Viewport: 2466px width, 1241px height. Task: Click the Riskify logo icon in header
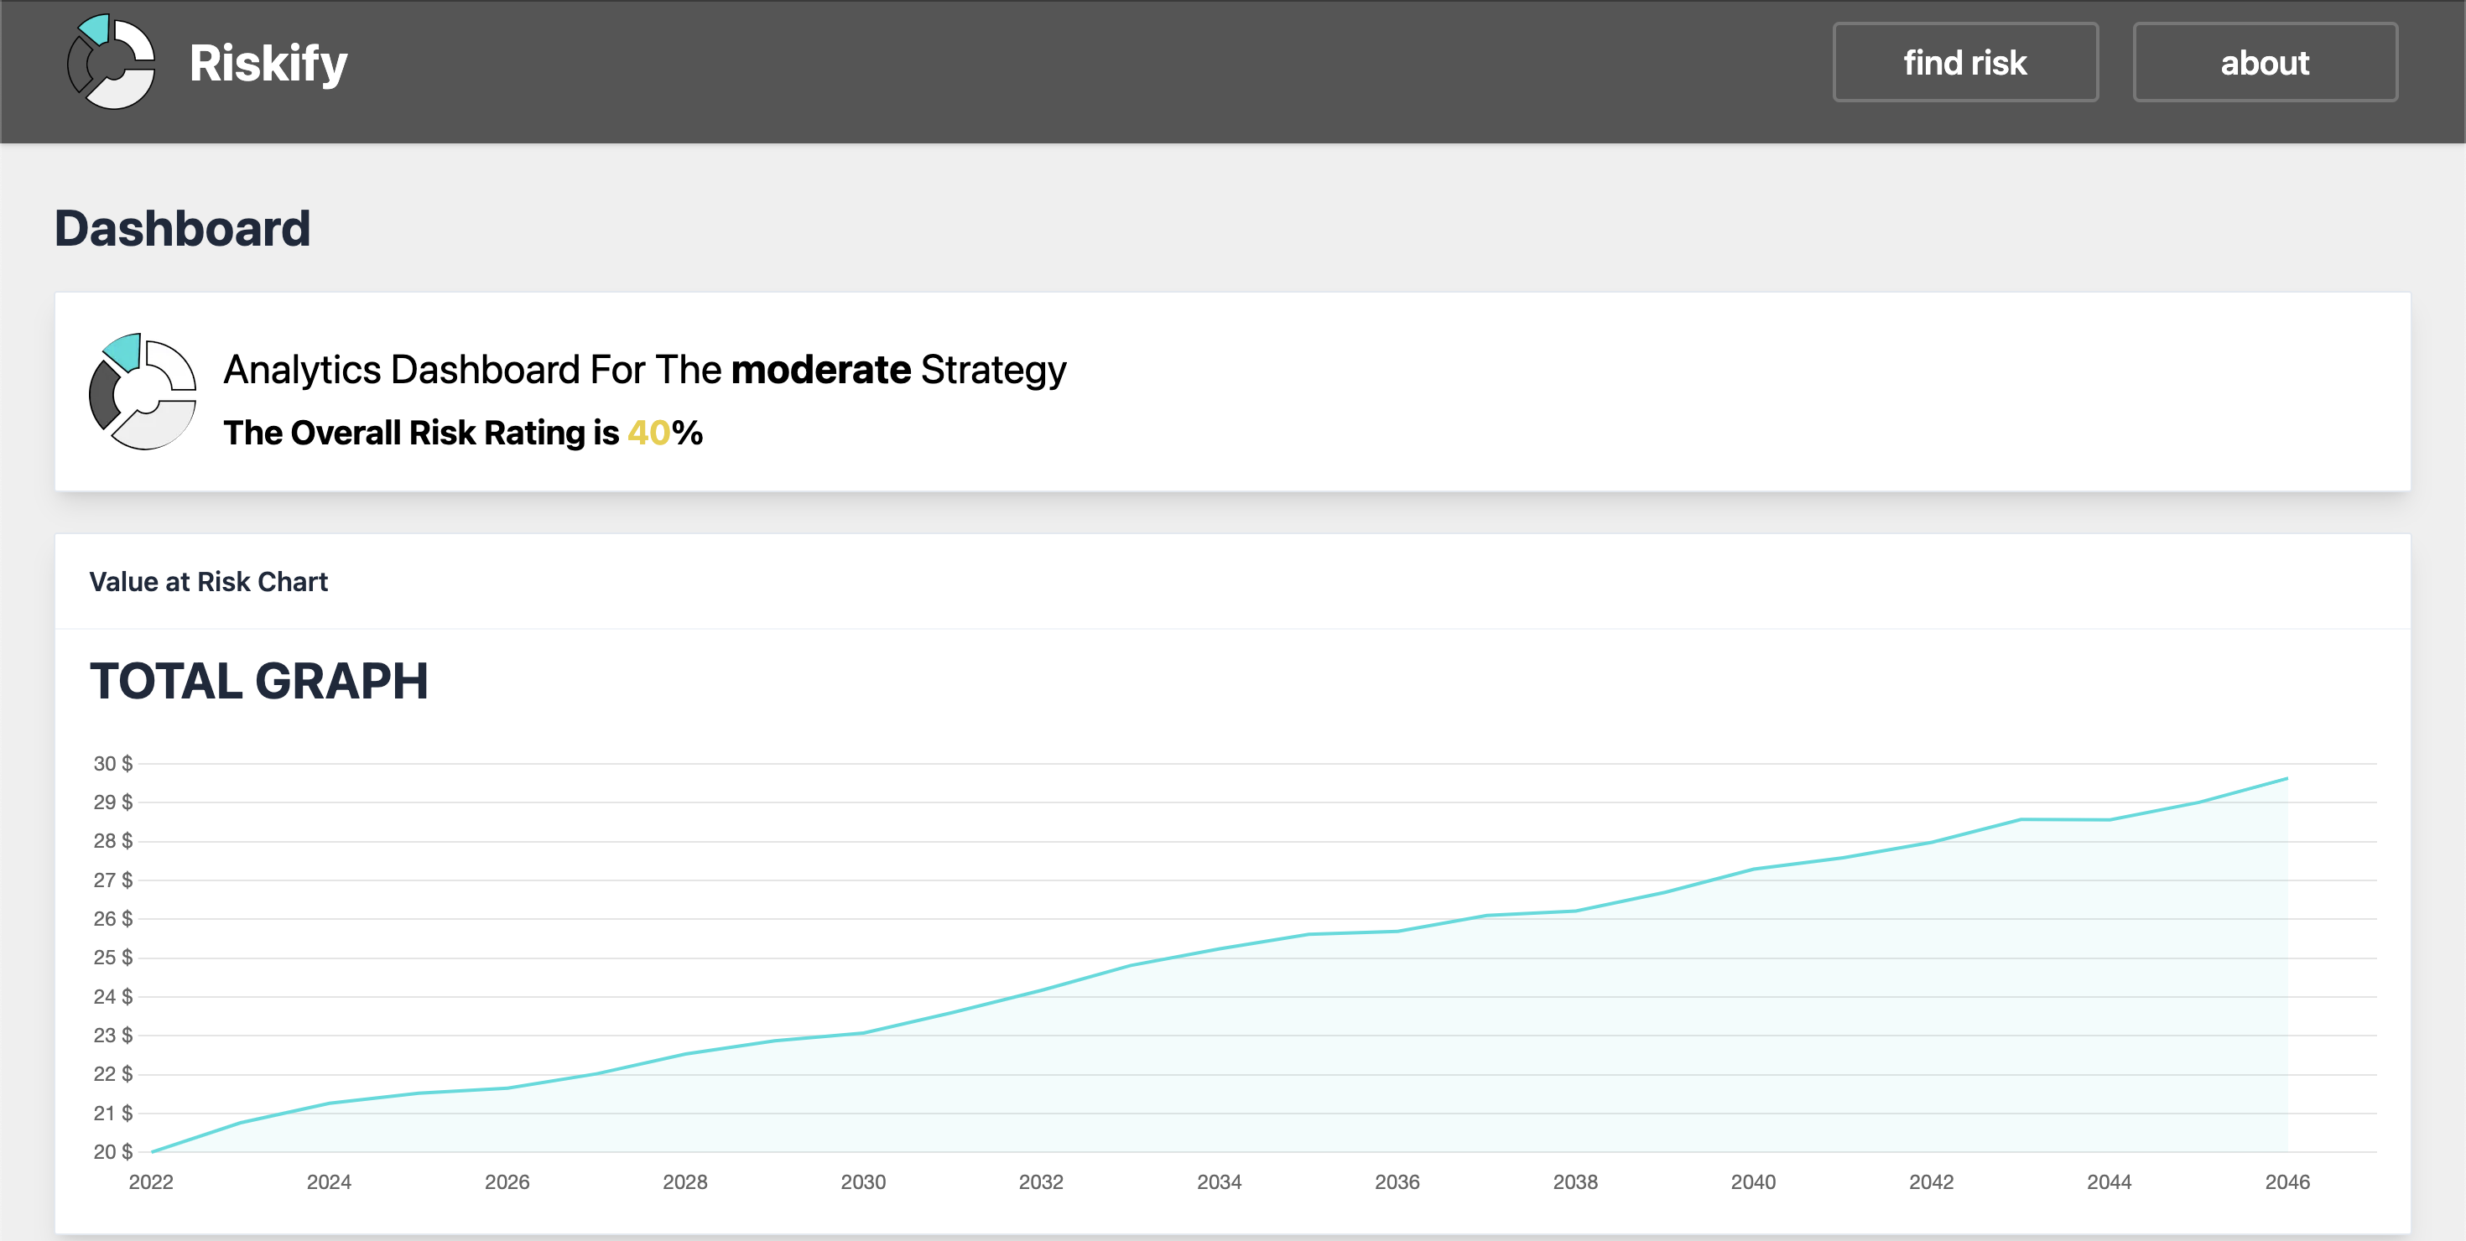111,62
